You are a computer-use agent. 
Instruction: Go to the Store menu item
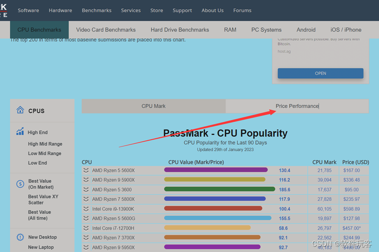point(157,11)
